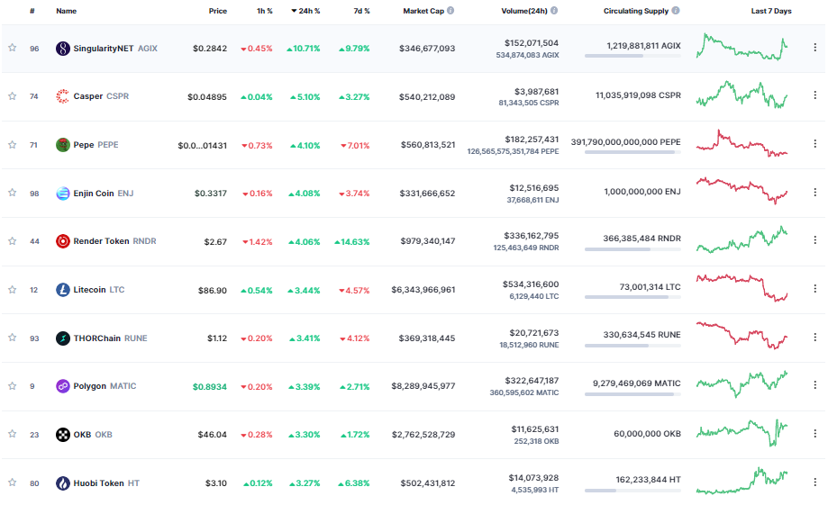Sort table by Price column header
837x505 pixels.
point(218,11)
